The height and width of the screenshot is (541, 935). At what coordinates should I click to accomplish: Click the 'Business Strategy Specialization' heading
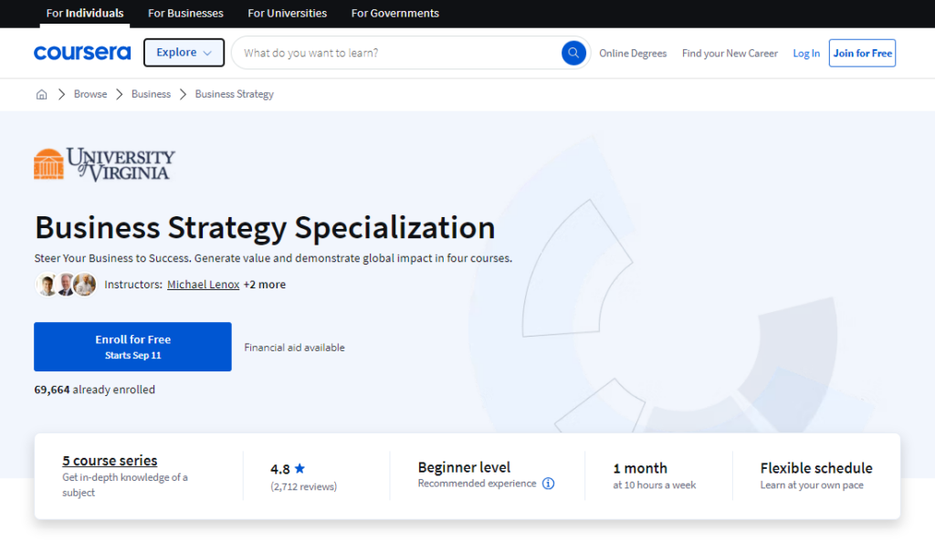pos(265,228)
